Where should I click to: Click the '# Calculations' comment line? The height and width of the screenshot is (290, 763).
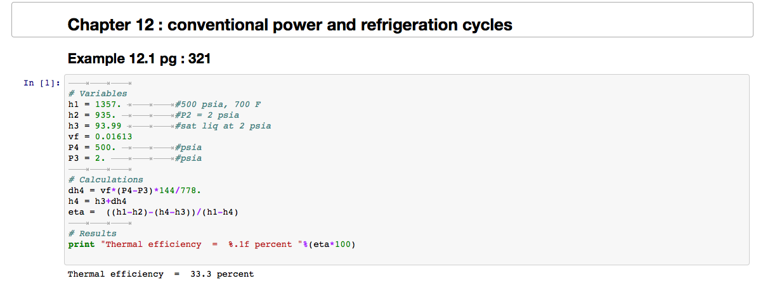tap(105, 180)
